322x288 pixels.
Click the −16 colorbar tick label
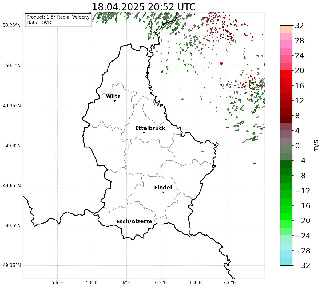pos(302,206)
